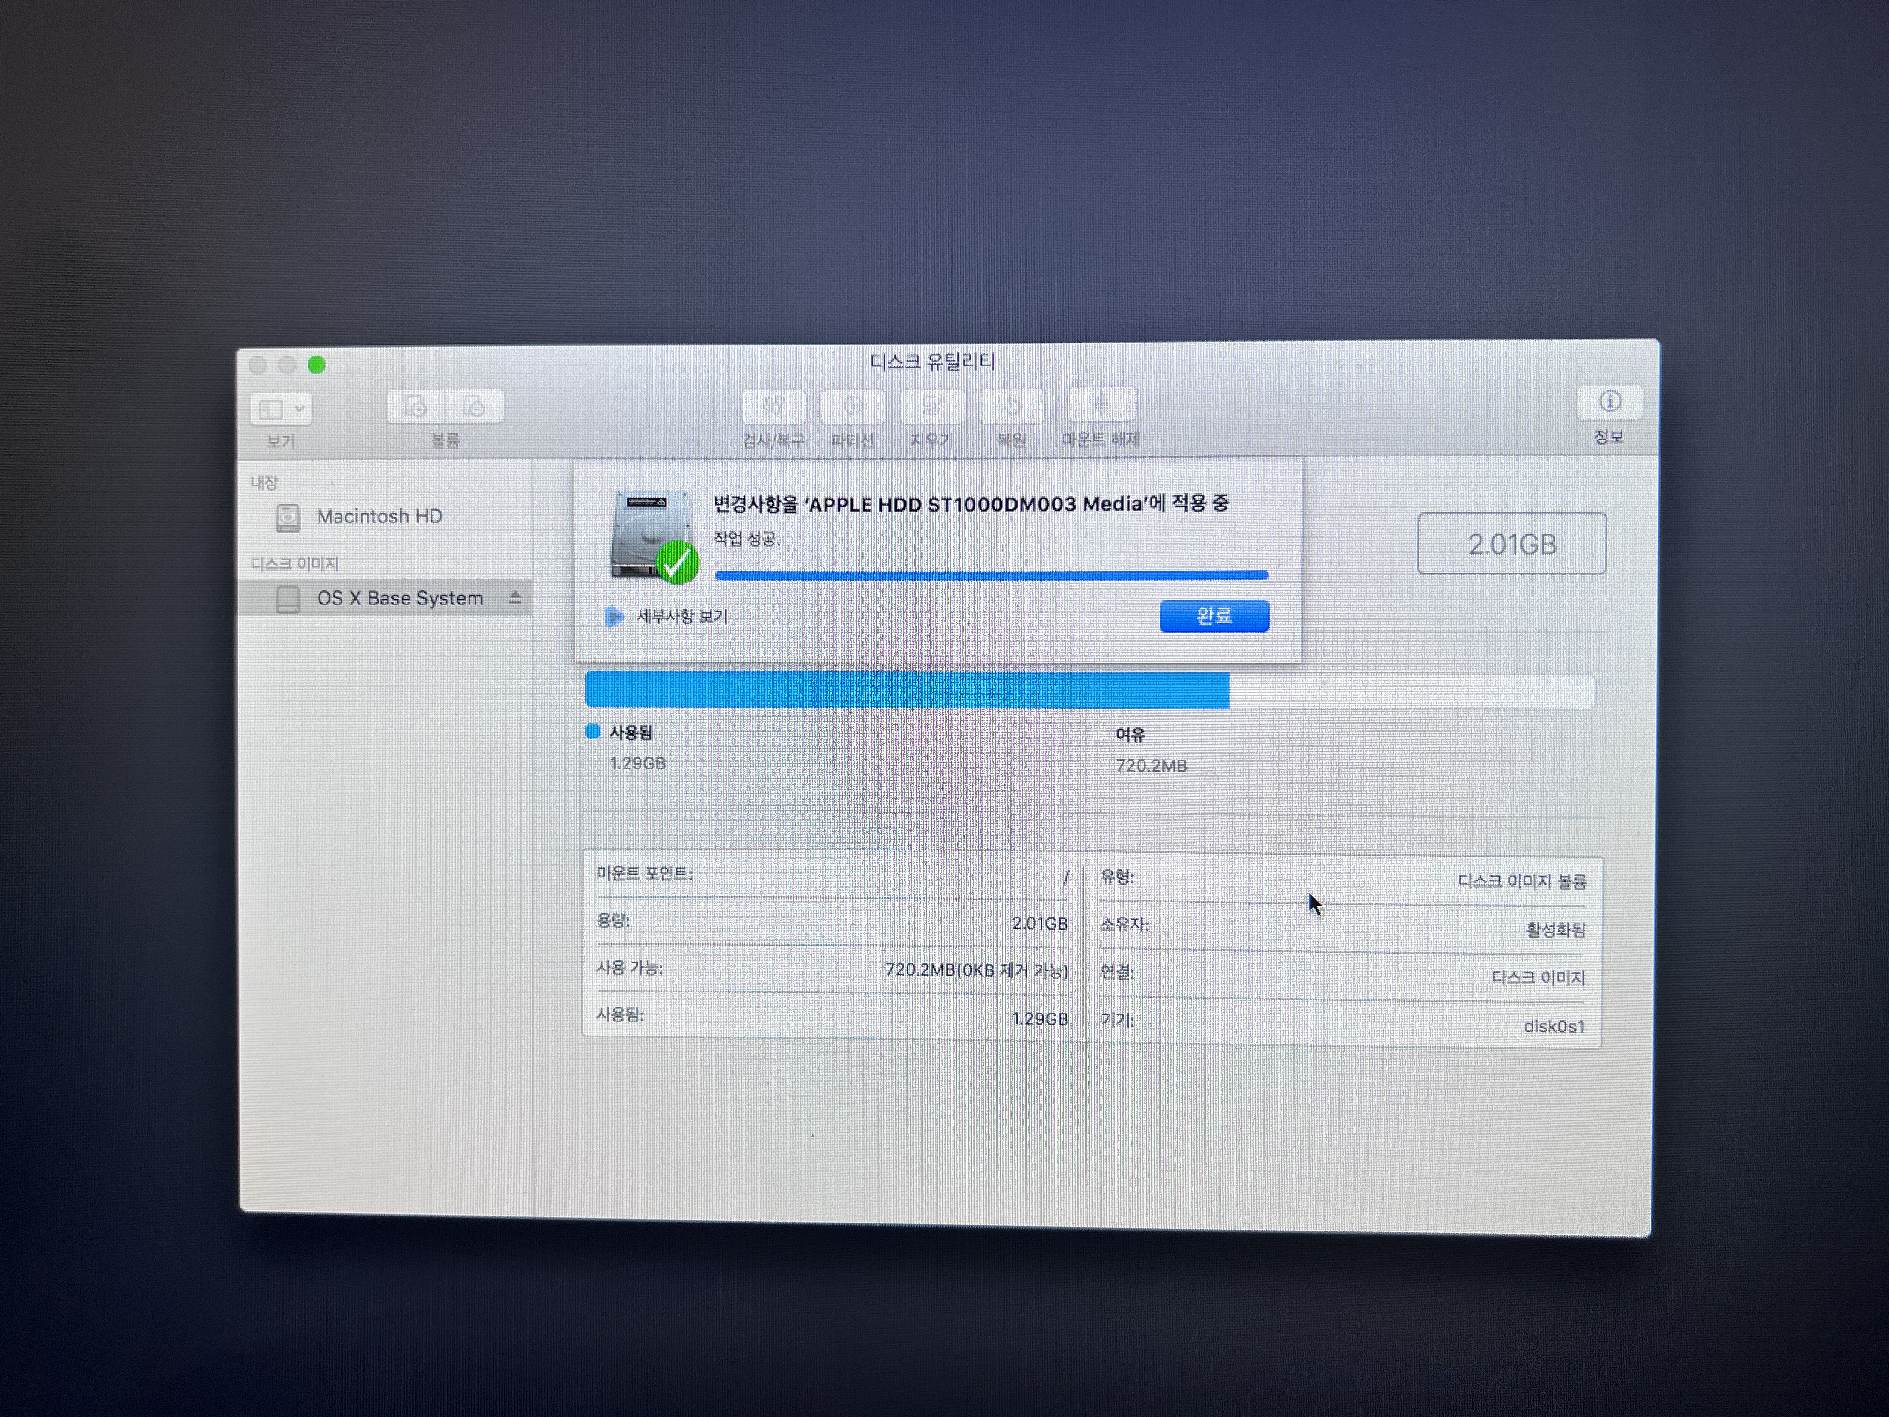Expand the 세부사항 보기 disclosure triangle
Image resolution: width=1889 pixels, height=1417 pixels.
click(x=613, y=616)
